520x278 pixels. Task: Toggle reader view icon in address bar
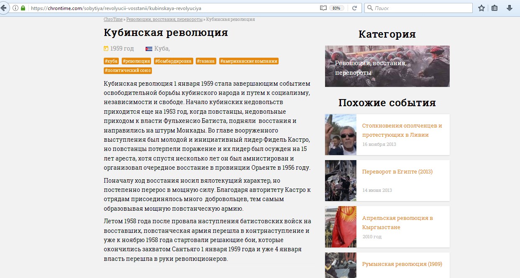[323, 8]
